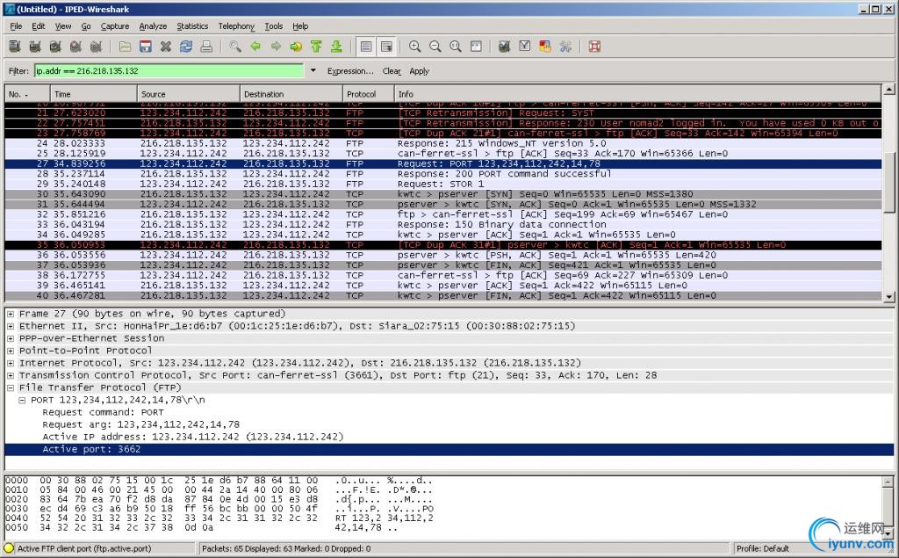This screenshot has width=899, height=558.
Task: Print the packets
Action: 206,47
